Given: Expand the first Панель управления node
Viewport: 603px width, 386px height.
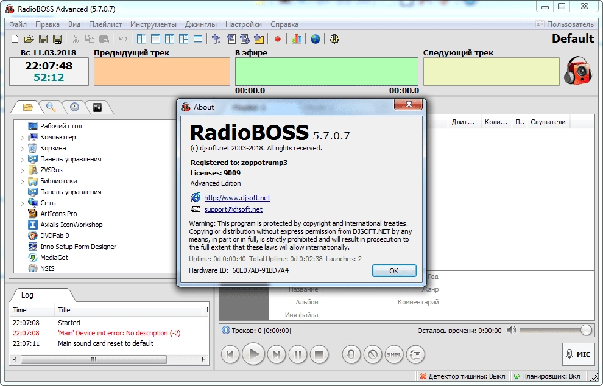Looking at the screenshot, I should [23, 159].
